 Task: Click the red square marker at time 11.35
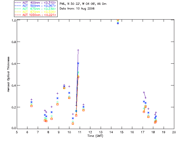tap(83, 110)
